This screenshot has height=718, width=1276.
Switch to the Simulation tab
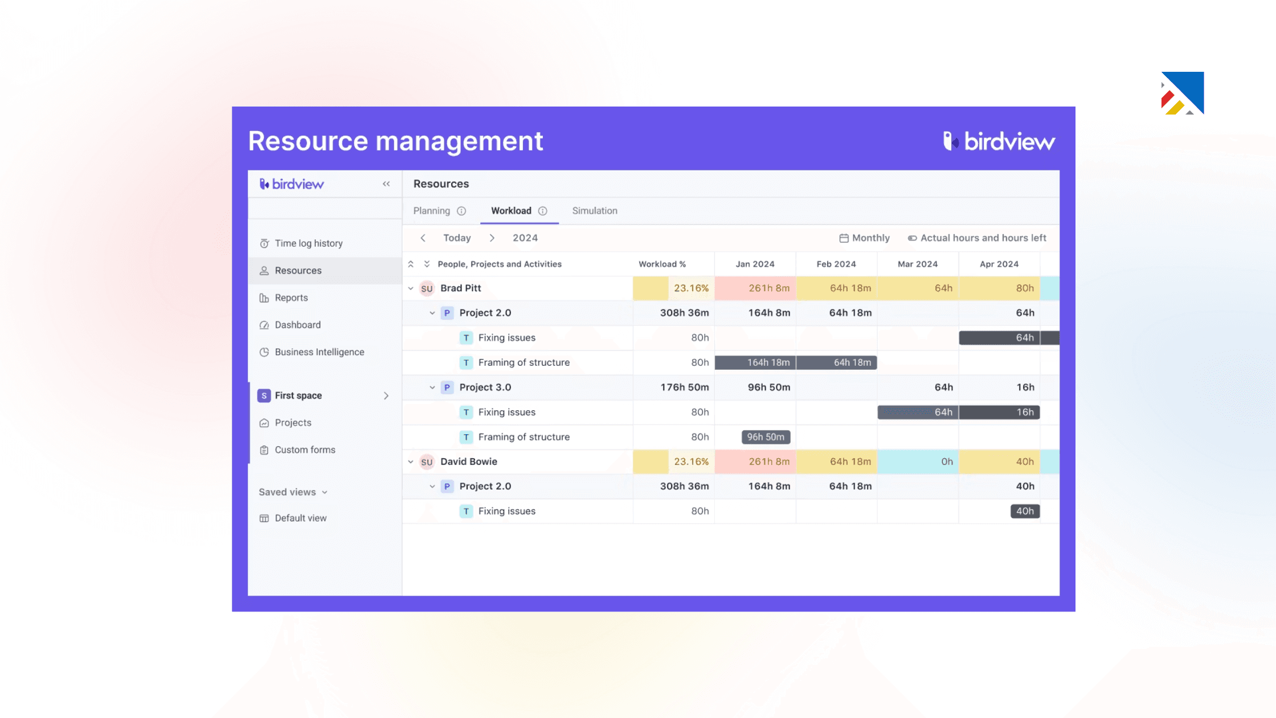(594, 211)
